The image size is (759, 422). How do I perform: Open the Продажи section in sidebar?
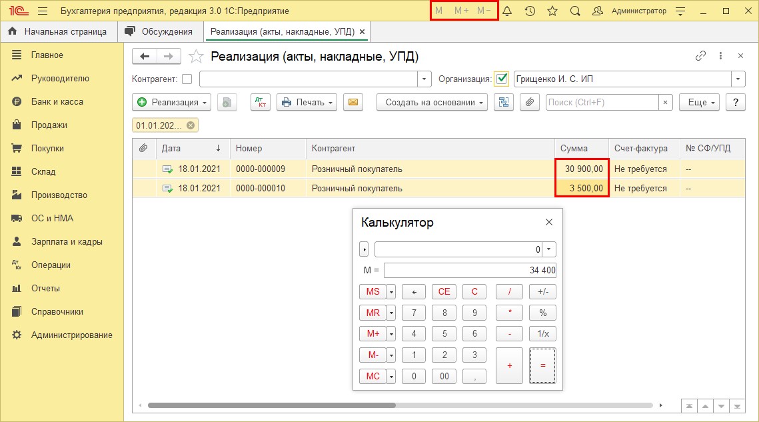point(49,125)
